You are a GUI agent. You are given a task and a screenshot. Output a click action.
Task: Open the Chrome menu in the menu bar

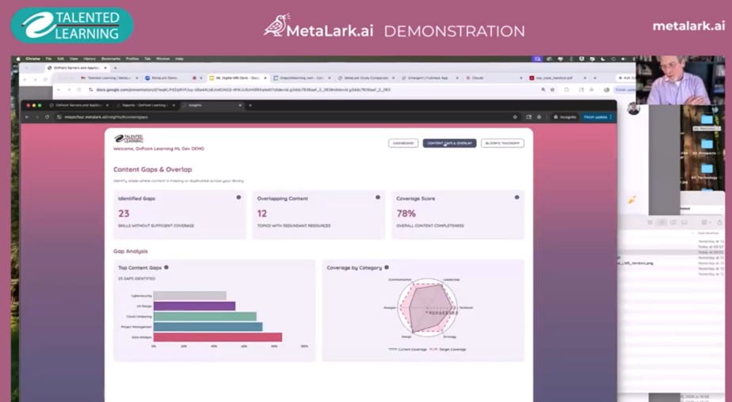pyautogui.click(x=33, y=59)
